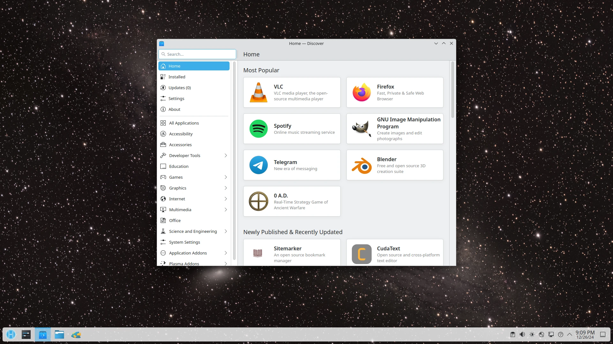This screenshot has width=613, height=344.
Task: Click the Installed list icon in sidebar
Action: coord(163,77)
